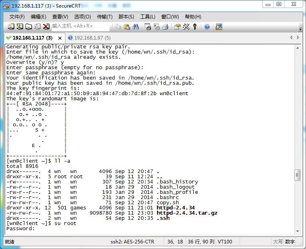Open the 脚本(S) menu
This screenshot has width=306, height=249.
(x=126, y=17)
